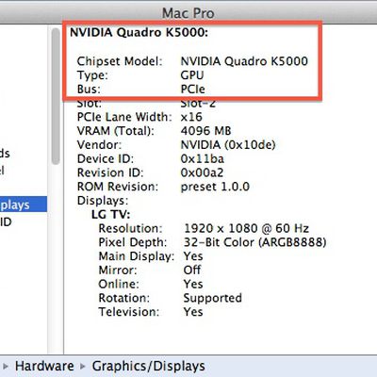The width and height of the screenshot is (377, 377).
Task: Click the sidebar vertical scrollbar thumb
Action: tap(56, 96)
